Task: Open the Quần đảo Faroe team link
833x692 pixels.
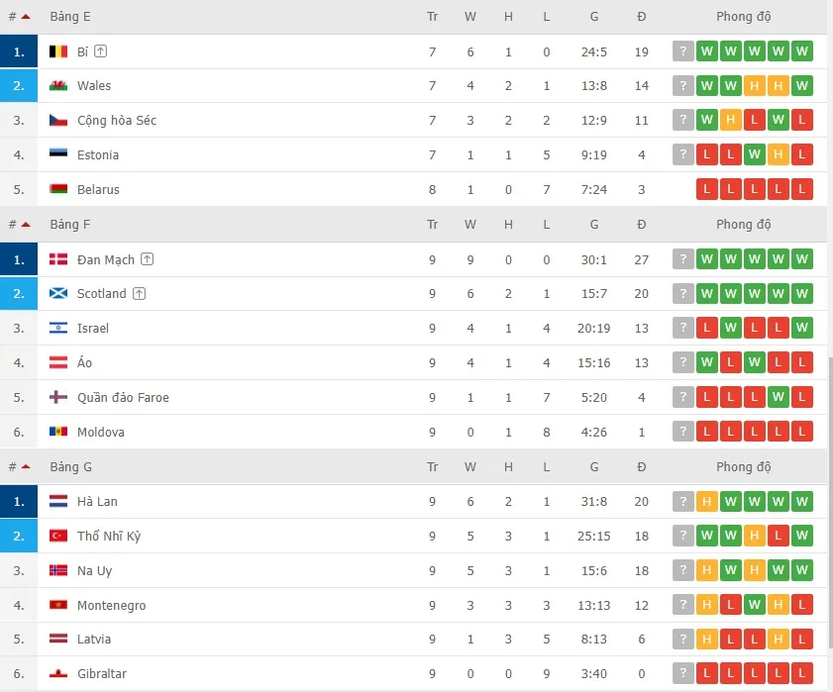Action: (x=123, y=398)
